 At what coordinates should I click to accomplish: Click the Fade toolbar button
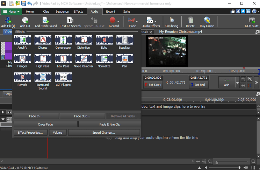point(131,22)
